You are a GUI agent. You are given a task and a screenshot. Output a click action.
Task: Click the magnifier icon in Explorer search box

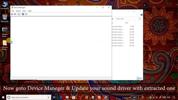pyautogui.click(x=140, y=19)
